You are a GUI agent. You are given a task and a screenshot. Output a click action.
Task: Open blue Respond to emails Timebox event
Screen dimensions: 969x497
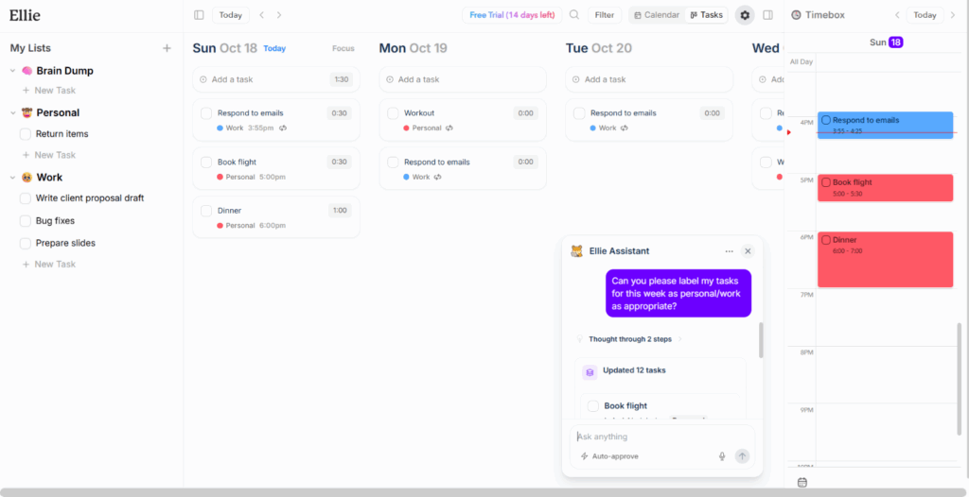(885, 126)
